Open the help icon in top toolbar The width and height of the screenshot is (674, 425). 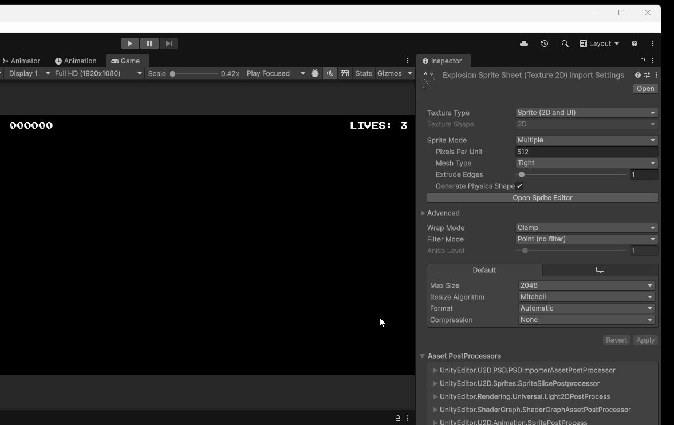[634, 43]
